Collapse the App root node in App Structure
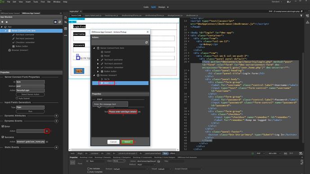Screen dimensions: 310x174 coord(2,27)
